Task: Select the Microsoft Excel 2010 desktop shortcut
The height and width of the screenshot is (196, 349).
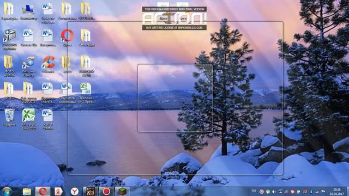Action: click(28, 119)
